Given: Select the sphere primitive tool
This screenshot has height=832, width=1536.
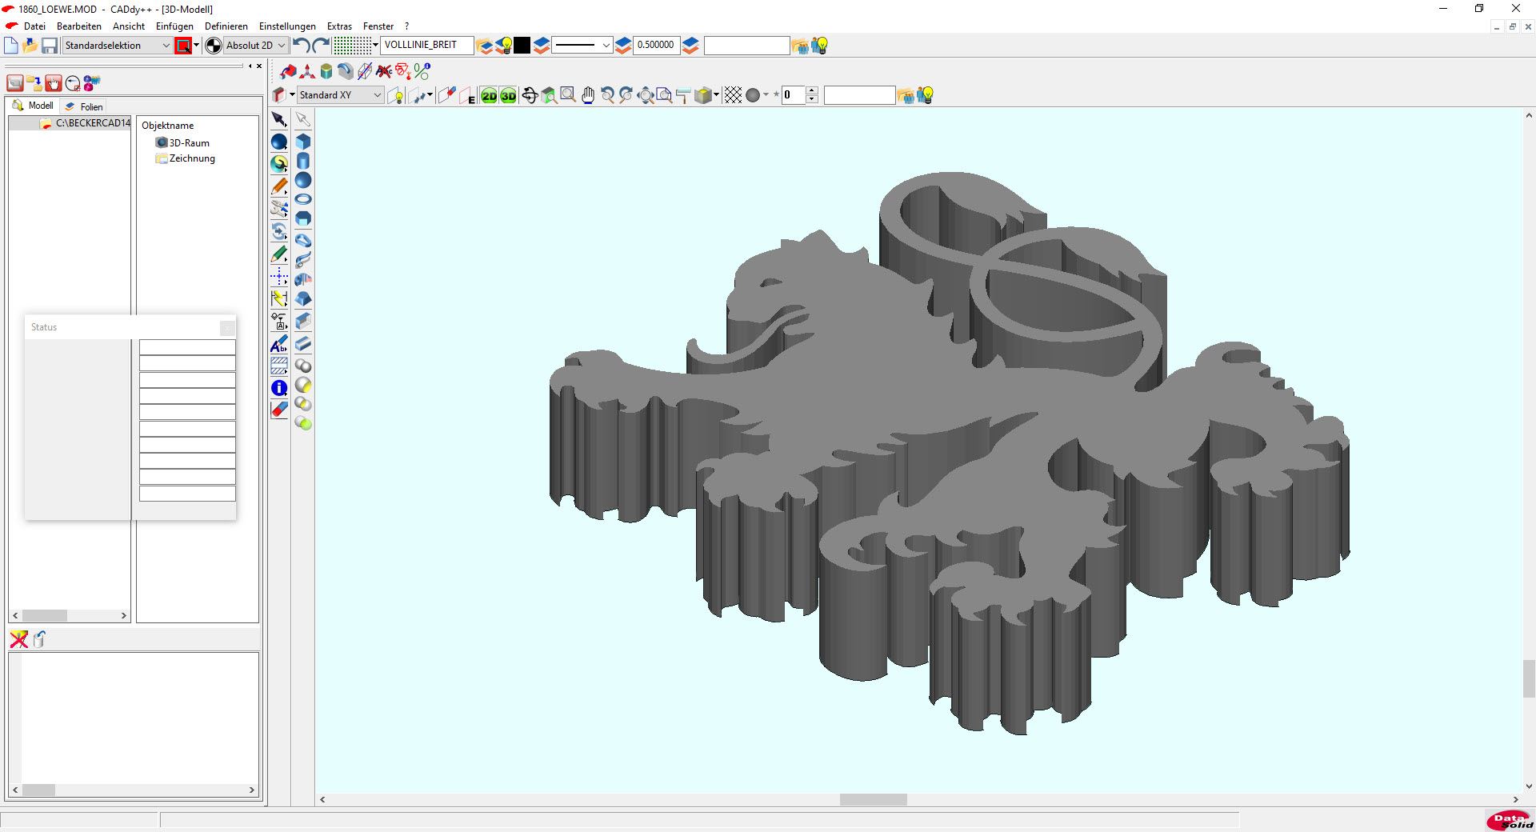Looking at the screenshot, I should point(303,180).
